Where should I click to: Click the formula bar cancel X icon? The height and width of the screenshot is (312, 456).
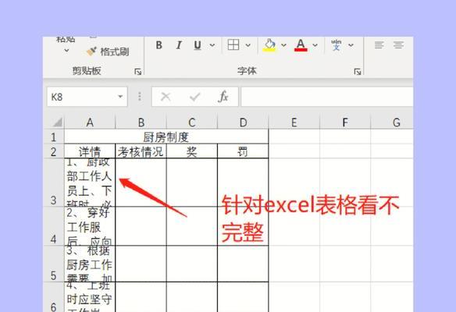166,97
